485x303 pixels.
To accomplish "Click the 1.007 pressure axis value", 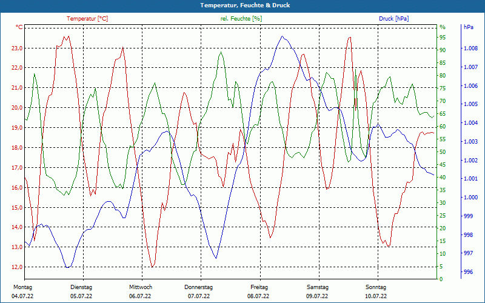I will tap(471, 67).
